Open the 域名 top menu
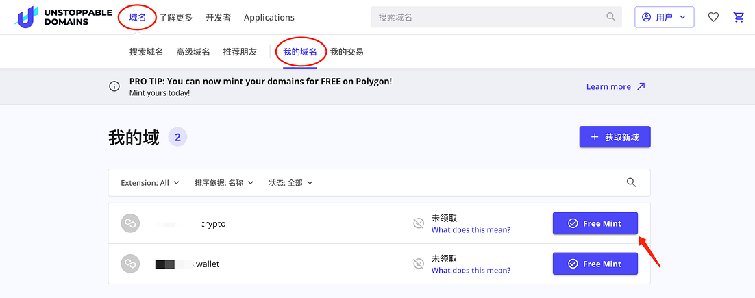755x298 pixels. pos(137,17)
